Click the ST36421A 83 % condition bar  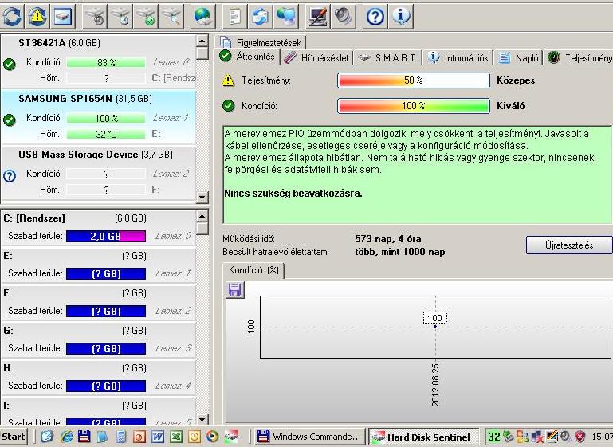pos(106,62)
